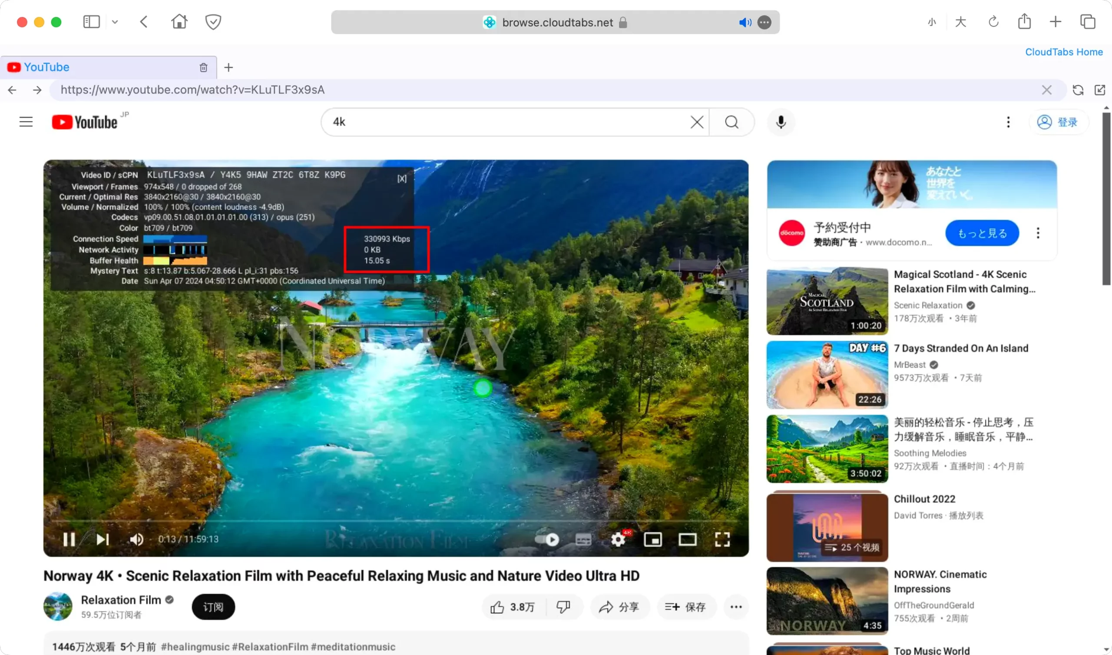This screenshot has height=655, width=1112.
Task: Delete YouTube tab with trash icon
Action: click(203, 67)
